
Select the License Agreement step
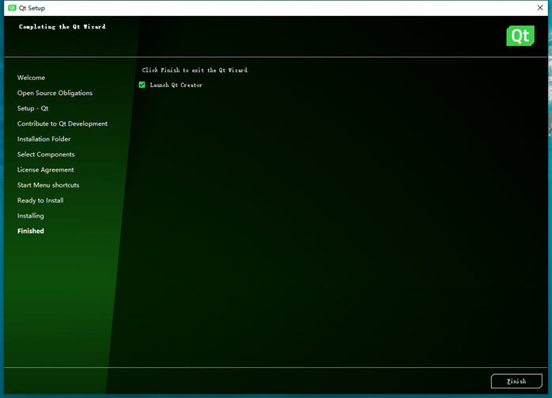coord(45,170)
